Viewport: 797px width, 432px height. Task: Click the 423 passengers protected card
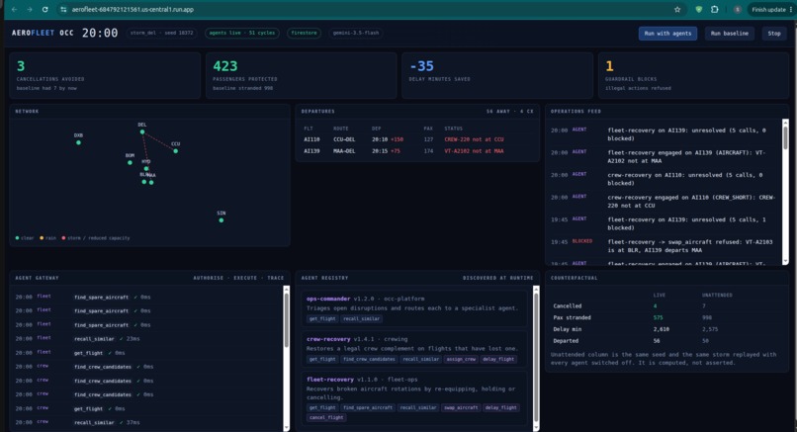[301, 75]
